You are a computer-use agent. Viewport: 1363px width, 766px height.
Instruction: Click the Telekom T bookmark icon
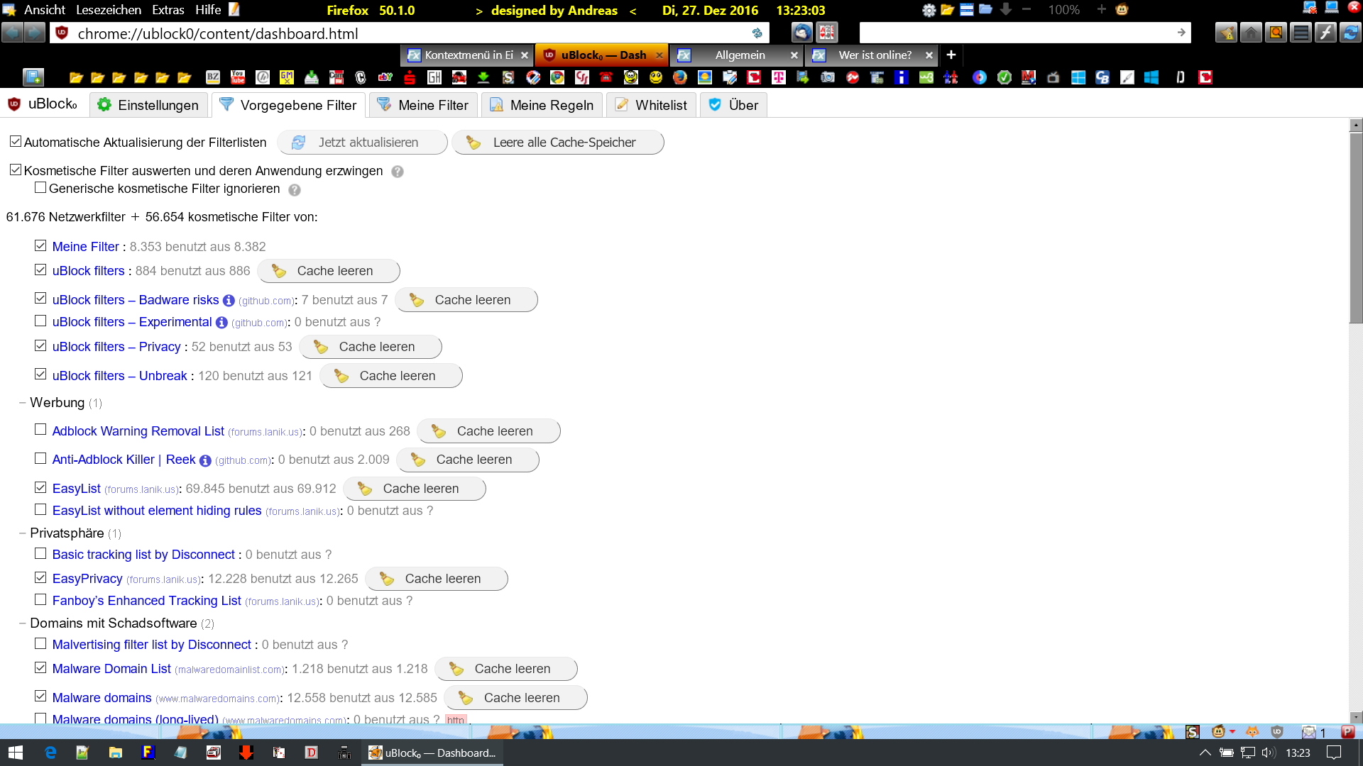tap(779, 77)
